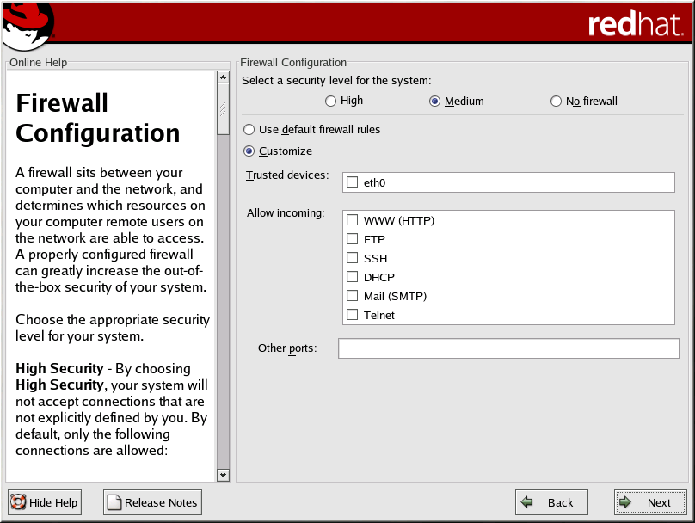Enable the Telnet checkbox

(x=352, y=315)
